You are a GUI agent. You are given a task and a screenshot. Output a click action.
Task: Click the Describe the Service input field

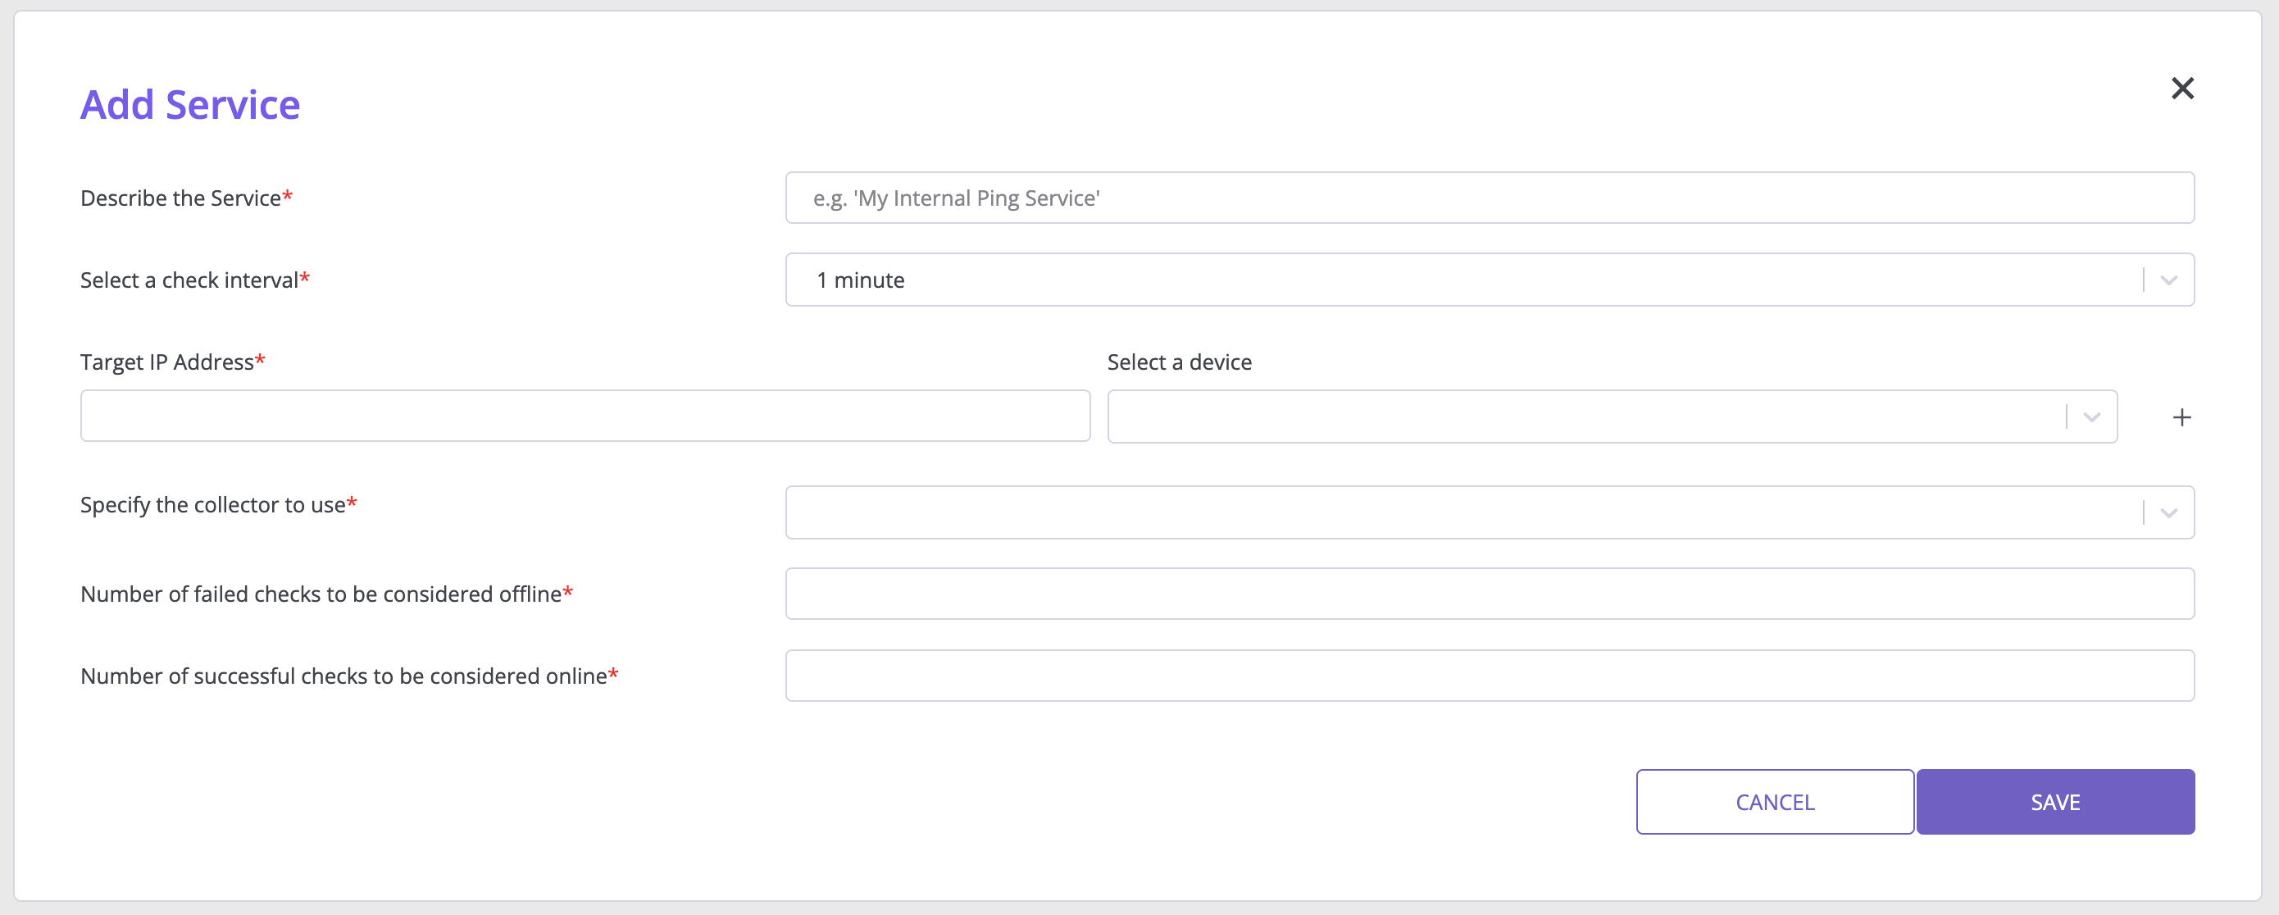point(1489,198)
